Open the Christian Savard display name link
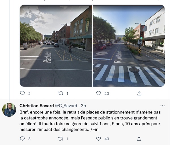 pos(37,106)
